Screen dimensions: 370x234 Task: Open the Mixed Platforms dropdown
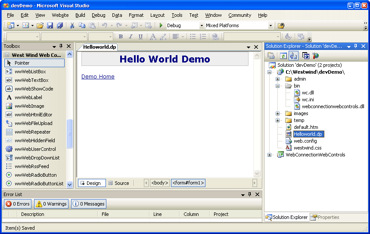[271, 25]
